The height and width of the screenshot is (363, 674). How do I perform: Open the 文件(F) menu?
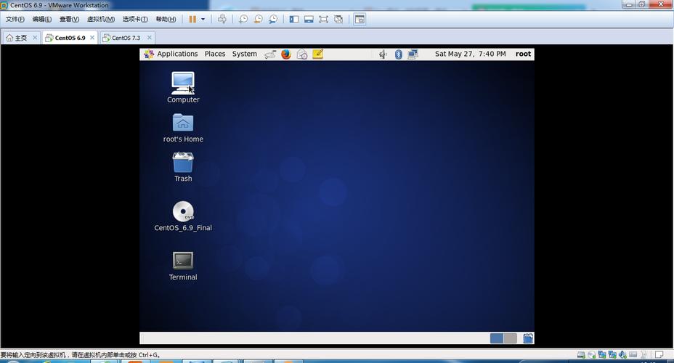click(15, 20)
